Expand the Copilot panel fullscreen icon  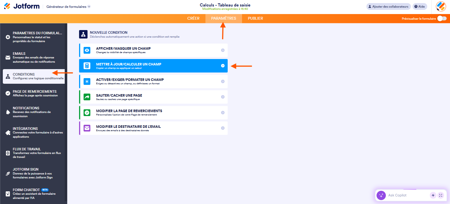tap(441, 195)
